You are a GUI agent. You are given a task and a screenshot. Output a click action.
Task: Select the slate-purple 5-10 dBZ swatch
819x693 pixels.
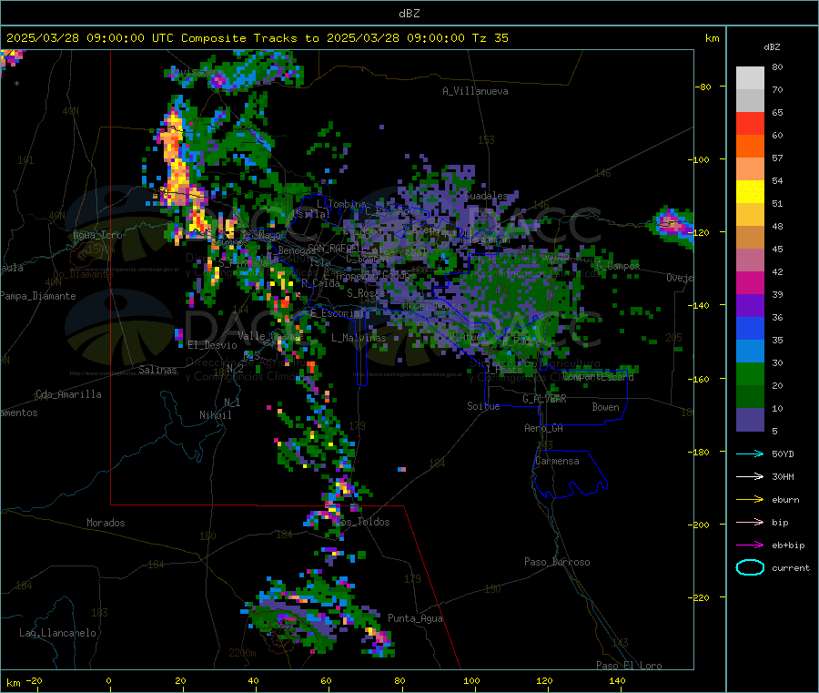750,420
